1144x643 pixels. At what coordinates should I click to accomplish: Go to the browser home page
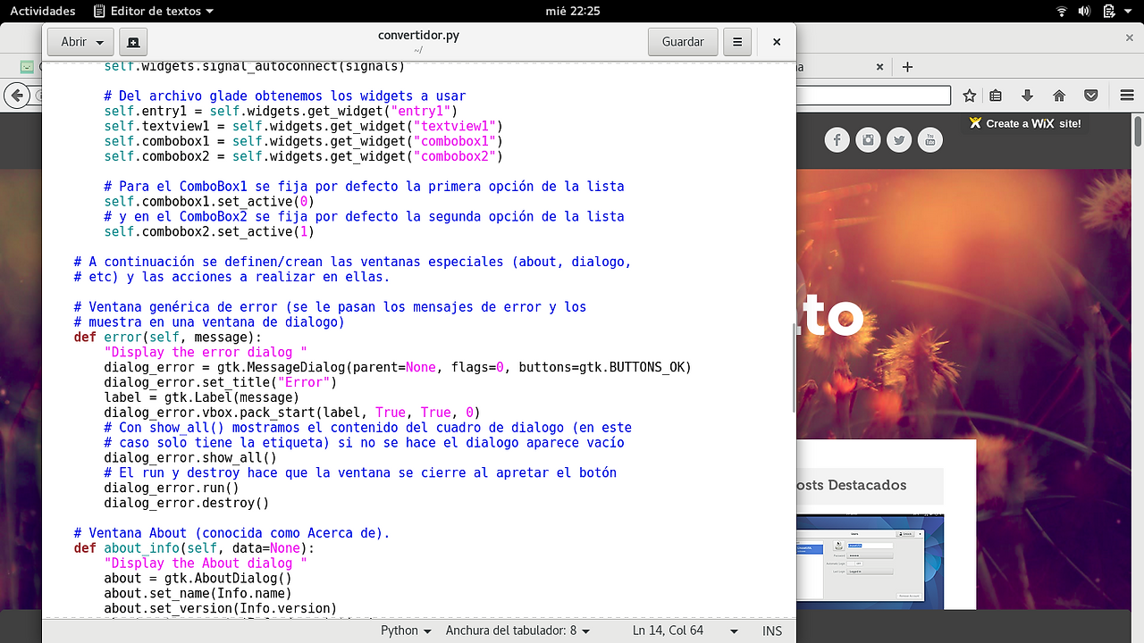coord(1059,96)
